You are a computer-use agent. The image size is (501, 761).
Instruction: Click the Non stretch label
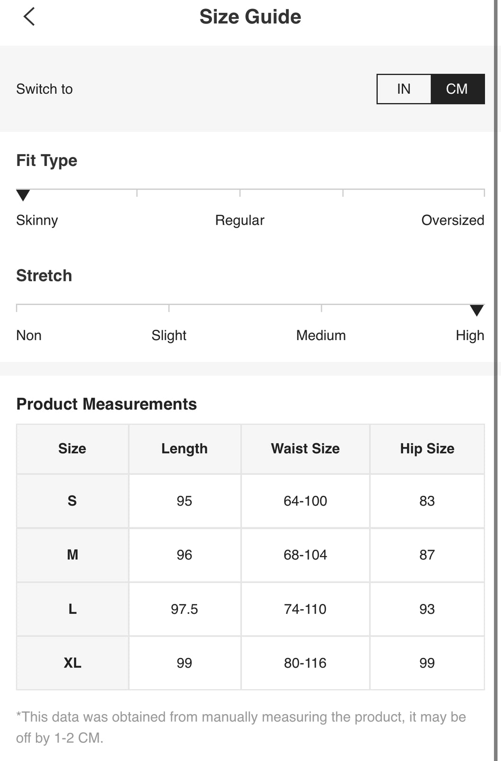[x=29, y=335]
